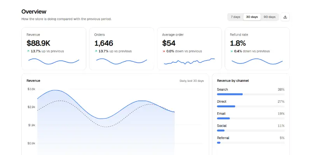The width and height of the screenshot is (311, 155).
Task: Click the '13.7% up vs previous' Revenue text
Action: click(x=47, y=51)
